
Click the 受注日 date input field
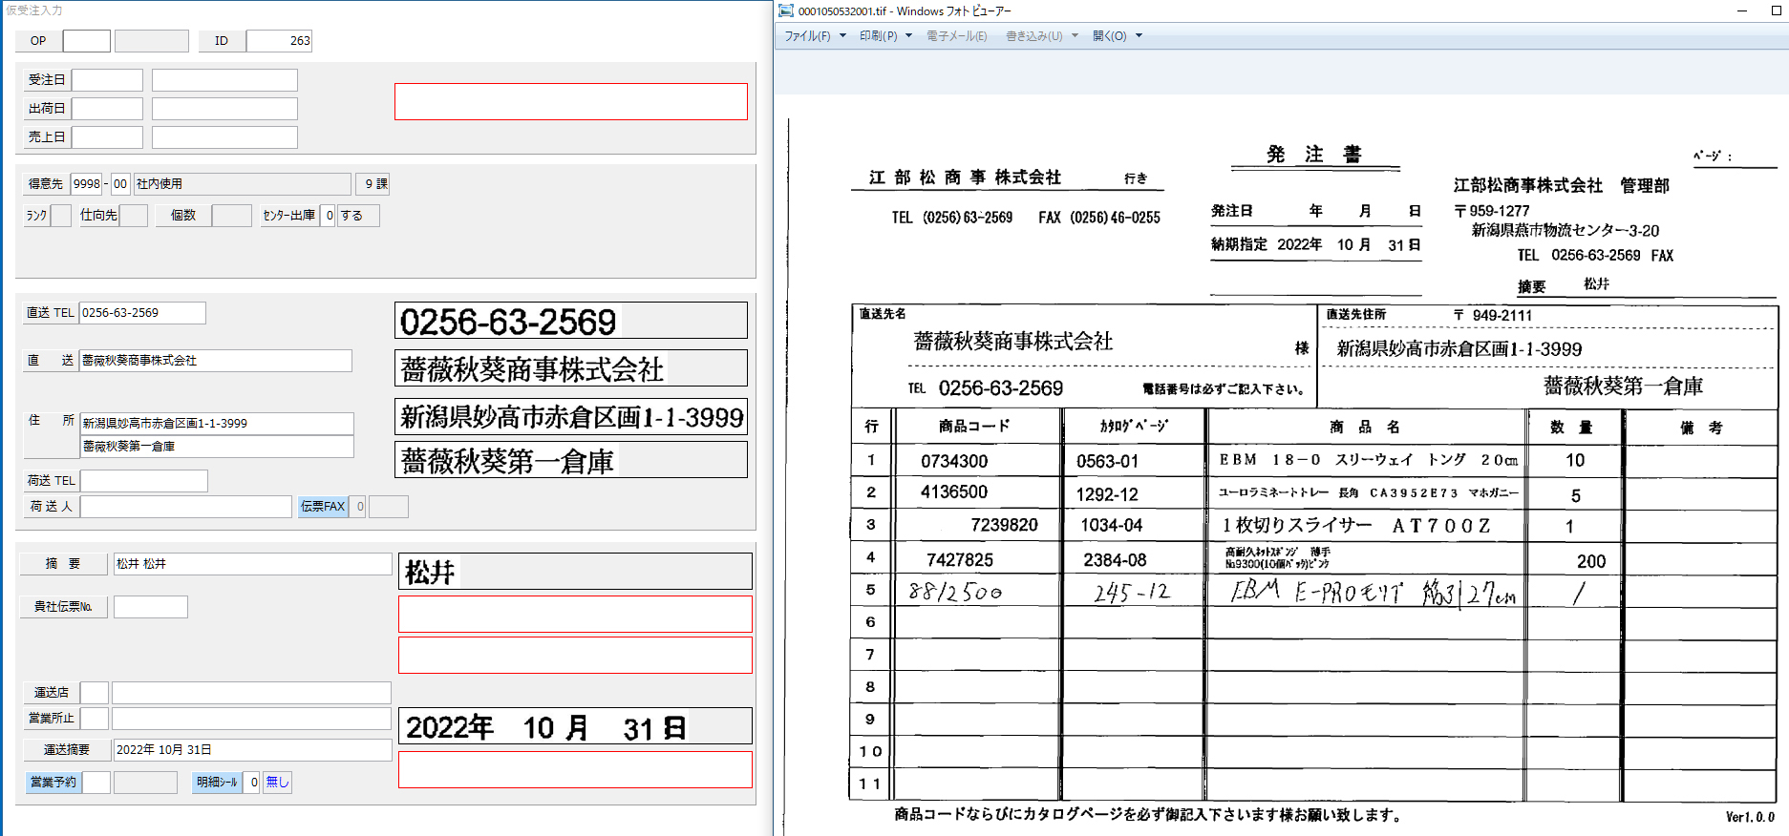tap(107, 80)
